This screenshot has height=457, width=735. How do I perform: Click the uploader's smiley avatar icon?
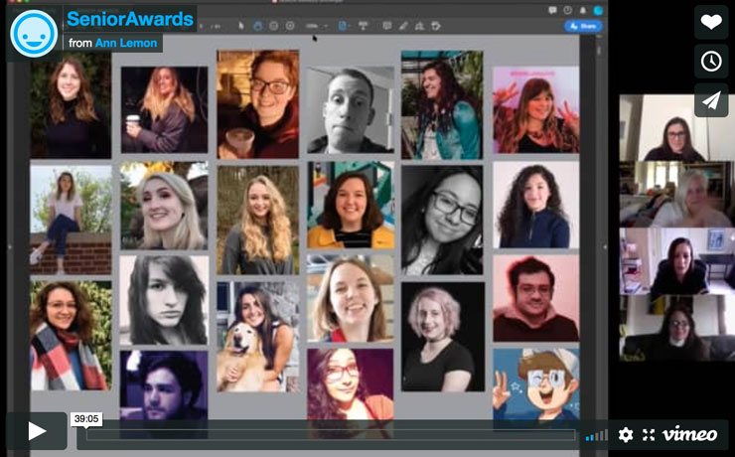click(33, 32)
